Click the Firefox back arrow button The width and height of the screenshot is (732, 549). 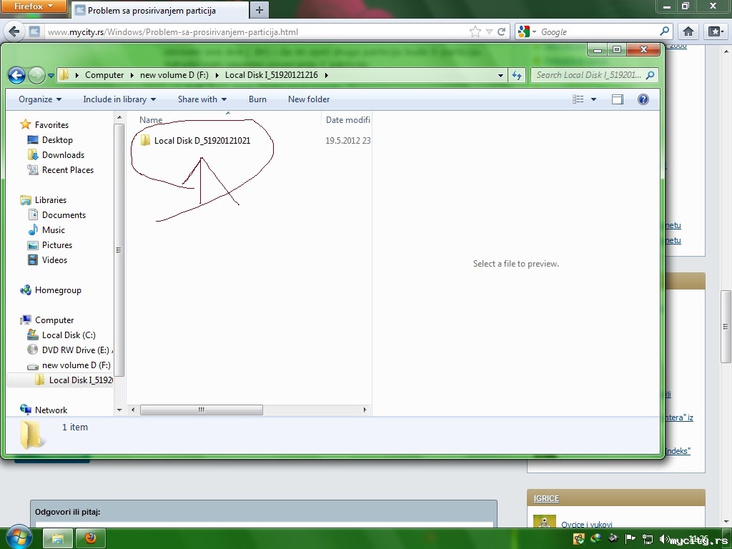coord(14,31)
